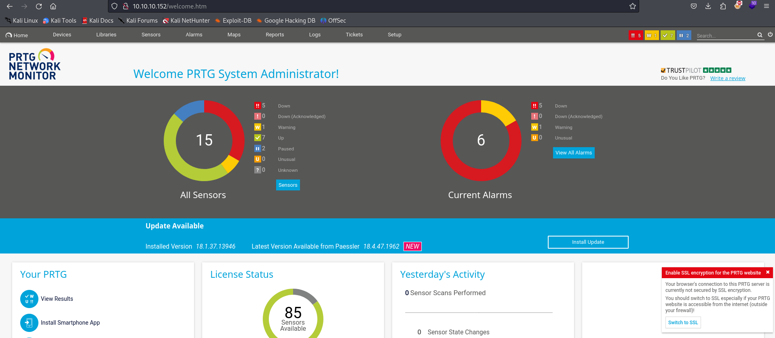Screen dimensions: 775x338
Task: Click the Install Smartphone App icon
Action: tap(29, 323)
